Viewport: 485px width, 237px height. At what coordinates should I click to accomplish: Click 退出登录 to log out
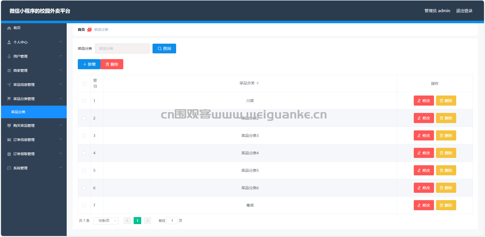464,11
